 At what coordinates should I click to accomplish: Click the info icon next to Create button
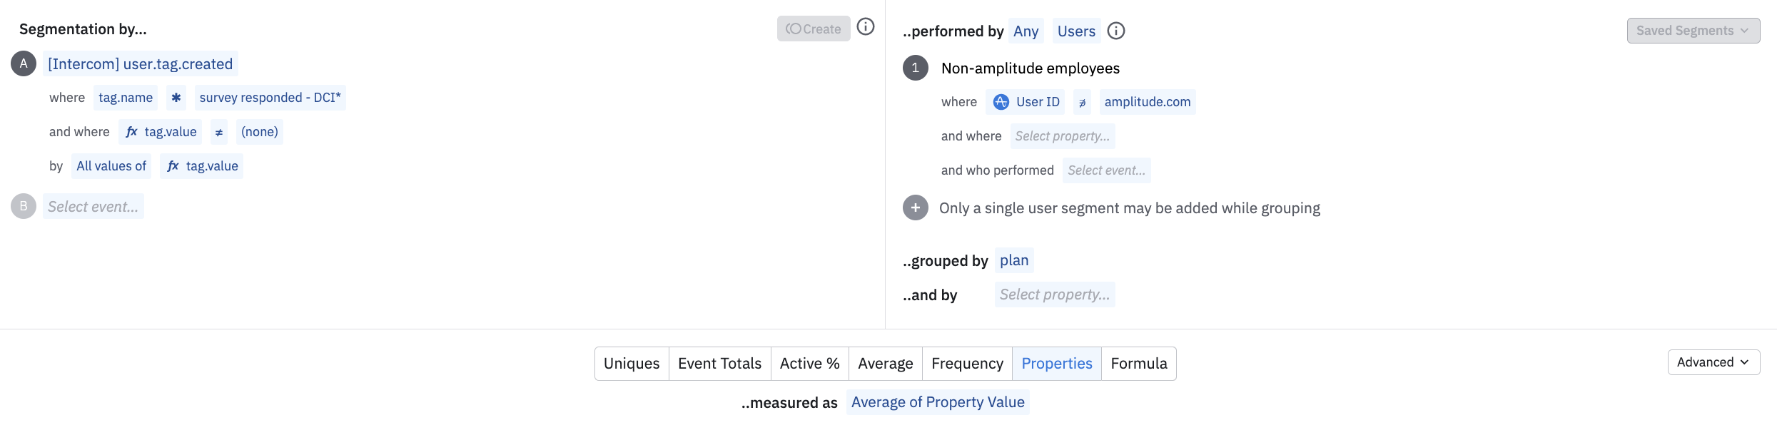point(865,27)
